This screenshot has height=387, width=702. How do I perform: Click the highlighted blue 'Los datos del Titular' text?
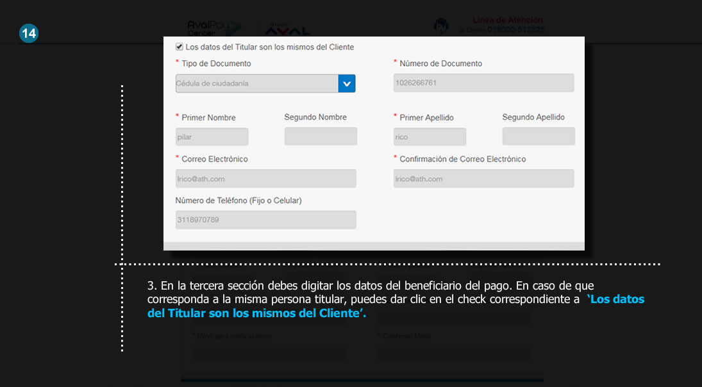(396, 306)
